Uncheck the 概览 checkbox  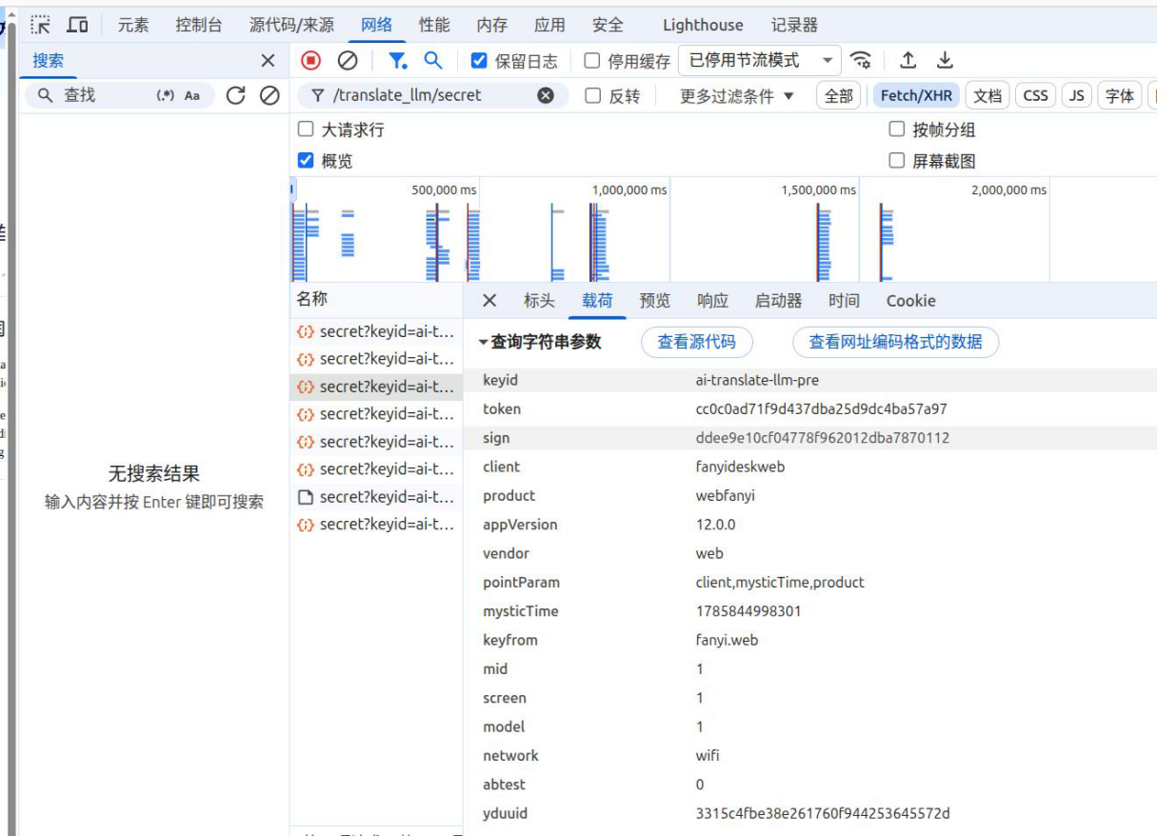(x=306, y=160)
